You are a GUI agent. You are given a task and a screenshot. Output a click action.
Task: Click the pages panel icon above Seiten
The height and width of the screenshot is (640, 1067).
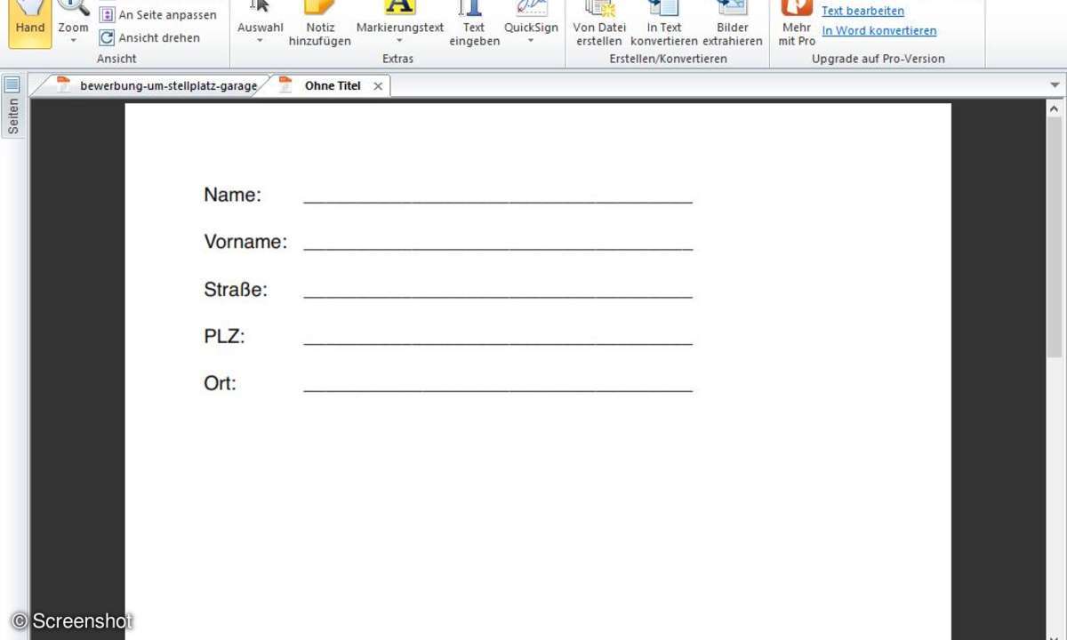[x=12, y=84]
